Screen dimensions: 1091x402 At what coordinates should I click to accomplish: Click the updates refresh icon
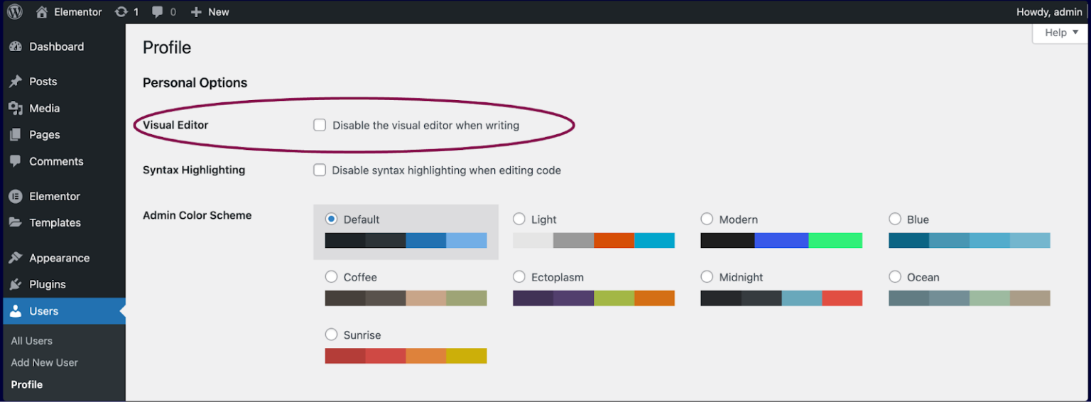(x=121, y=12)
